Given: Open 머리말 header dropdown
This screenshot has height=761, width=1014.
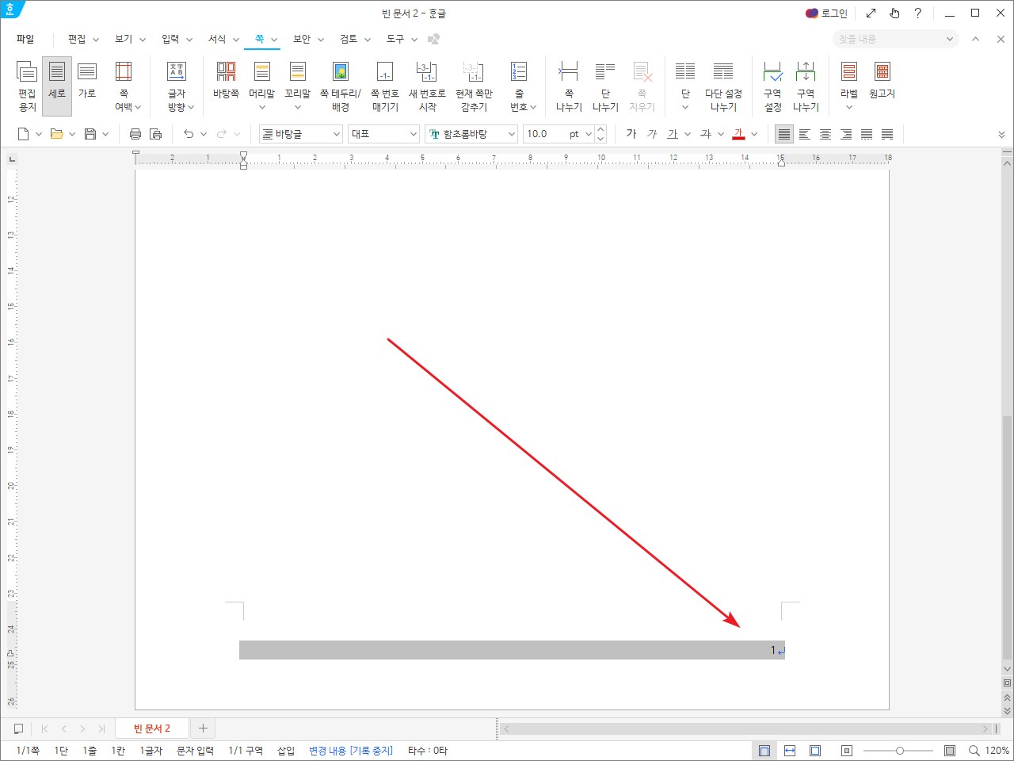Looking at the screenshot, I should pyautogui.click(x=261, y=86).
